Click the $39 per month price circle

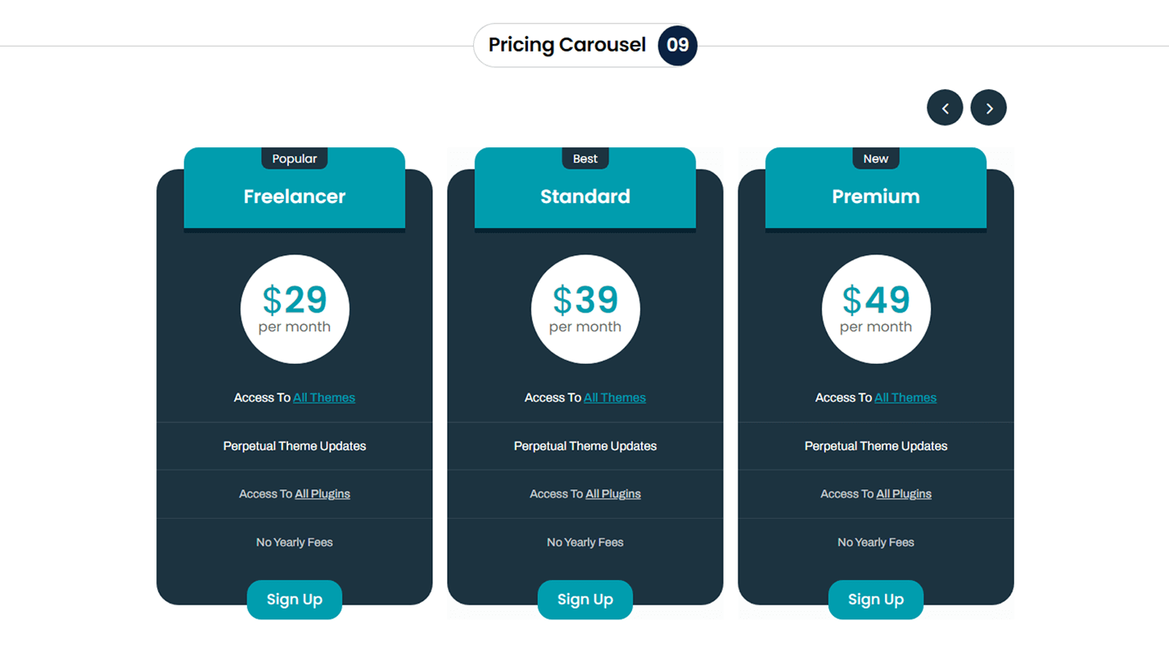pos(585,309)
